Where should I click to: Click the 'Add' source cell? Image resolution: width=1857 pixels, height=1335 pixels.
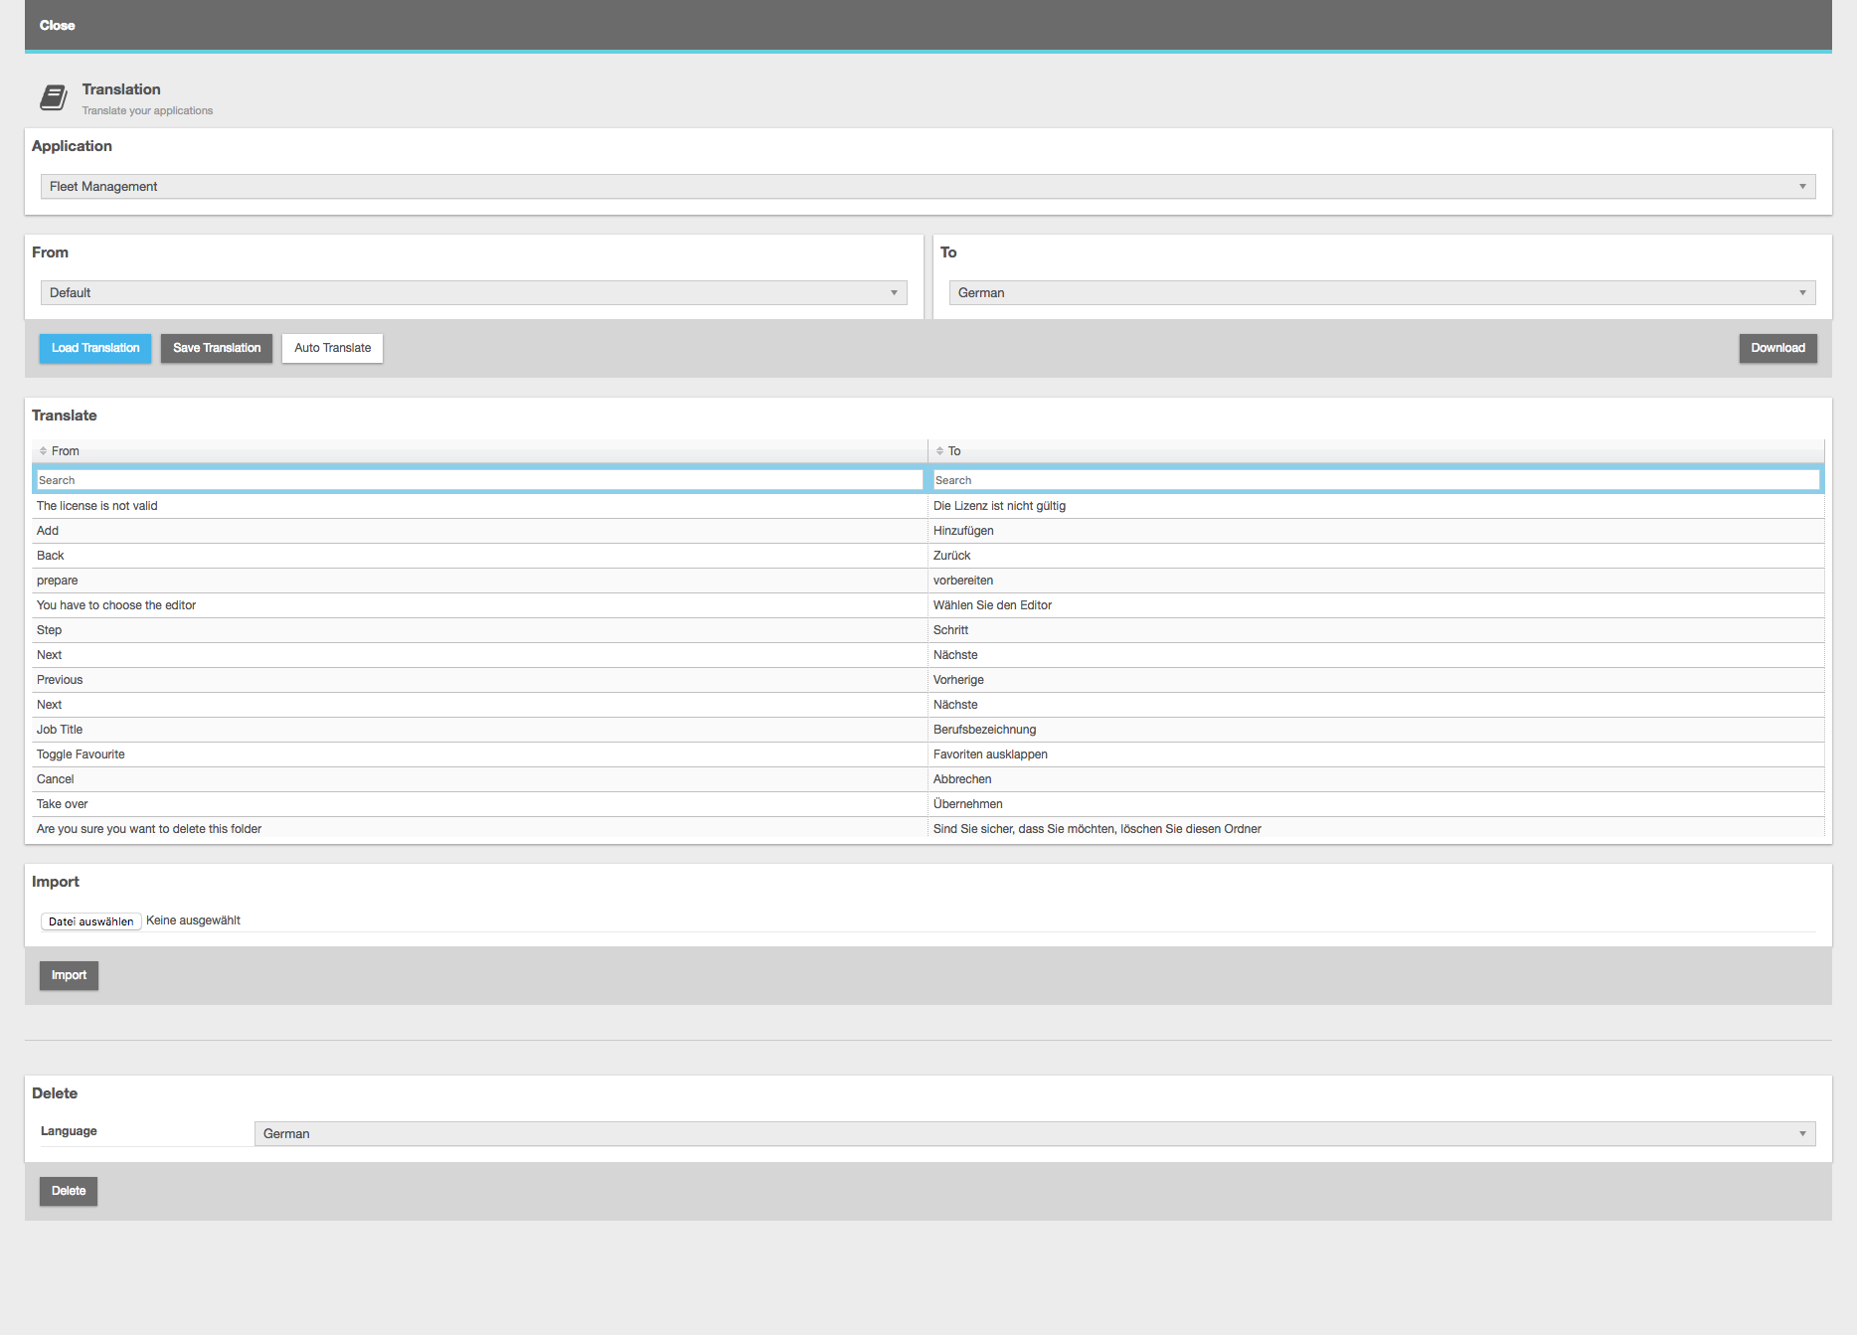pos(479,531)
